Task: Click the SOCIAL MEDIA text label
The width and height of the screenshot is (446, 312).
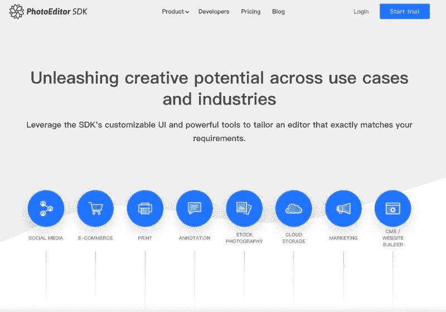Action: [46, 238]
